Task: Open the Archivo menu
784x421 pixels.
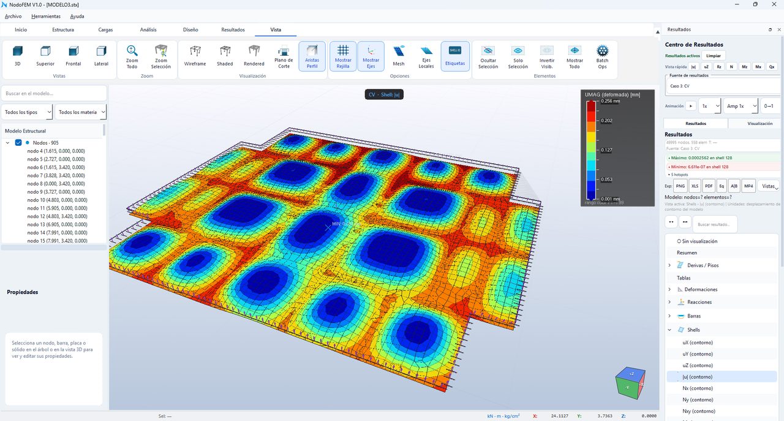Action: pyautogui.click(x=13, y=16)
